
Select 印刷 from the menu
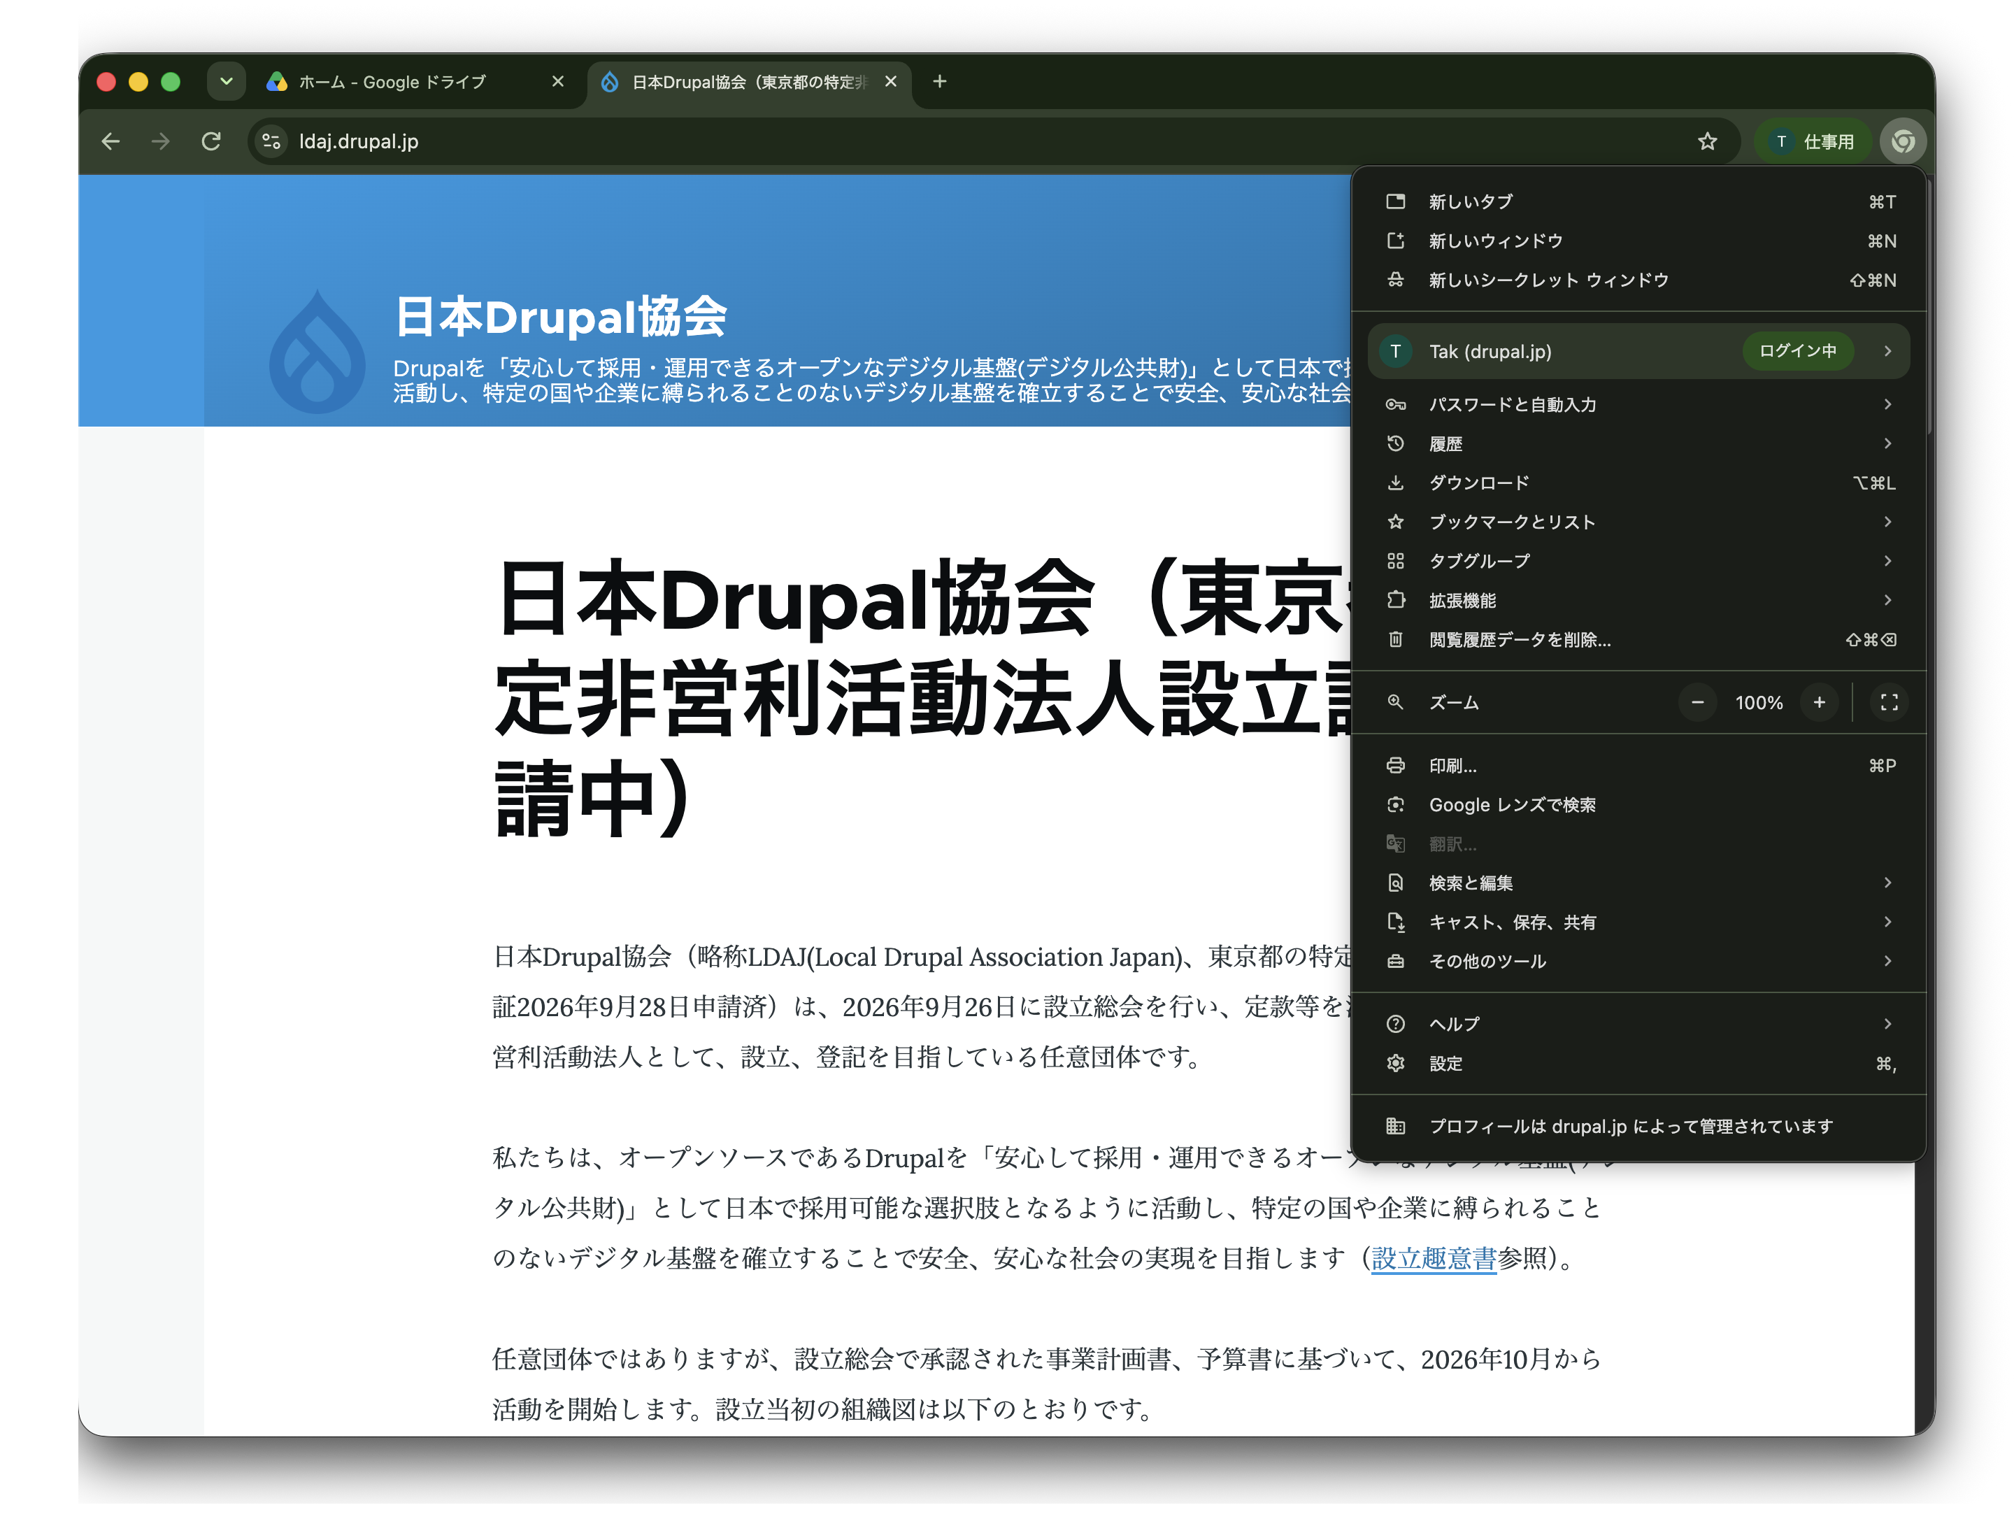click(1638, 765)
